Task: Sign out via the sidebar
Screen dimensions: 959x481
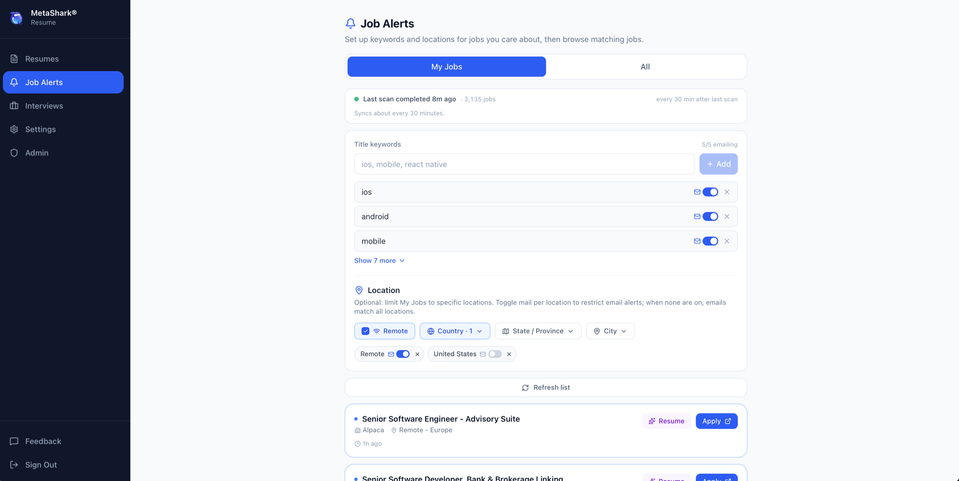Action: [63, 465]
